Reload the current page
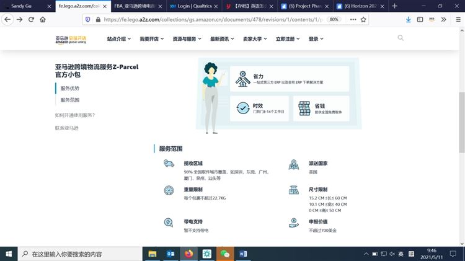The image size is (465, 261). (31, 20)
